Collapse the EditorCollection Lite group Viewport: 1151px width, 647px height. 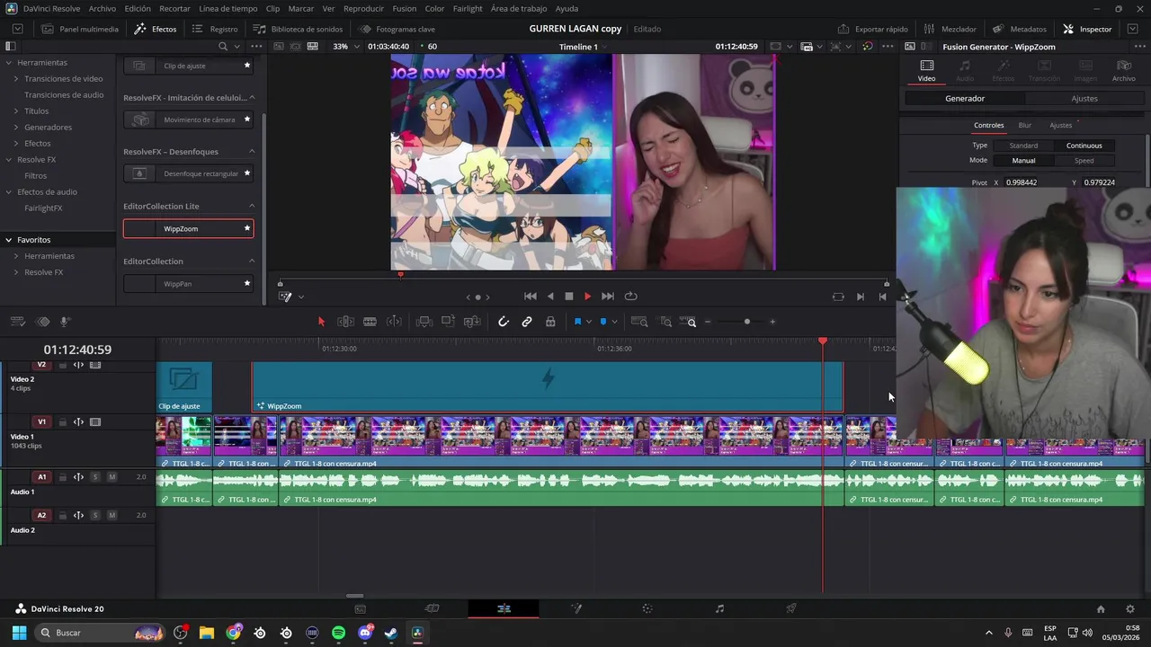[252, 207]
